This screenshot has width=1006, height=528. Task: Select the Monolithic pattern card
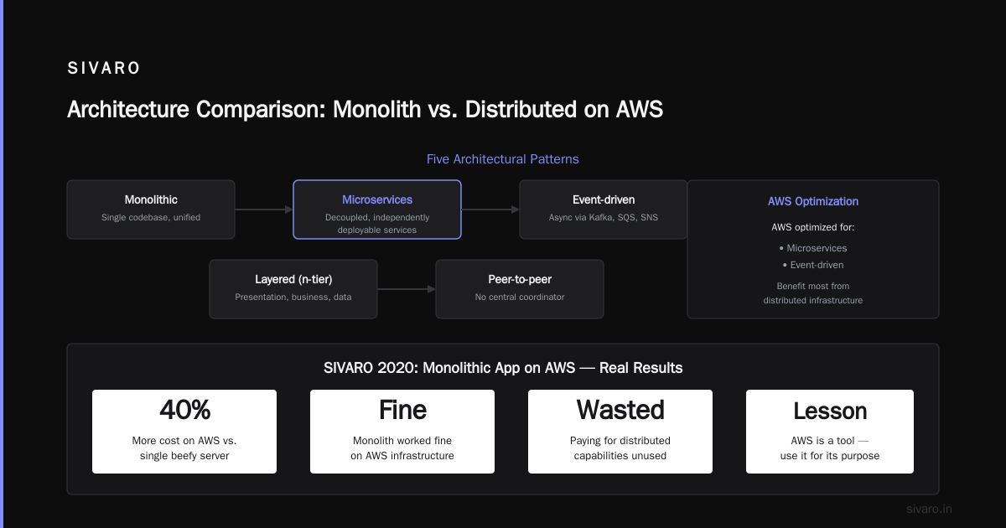[151, 210]
